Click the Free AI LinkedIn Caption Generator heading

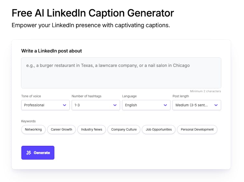point(93,13)
